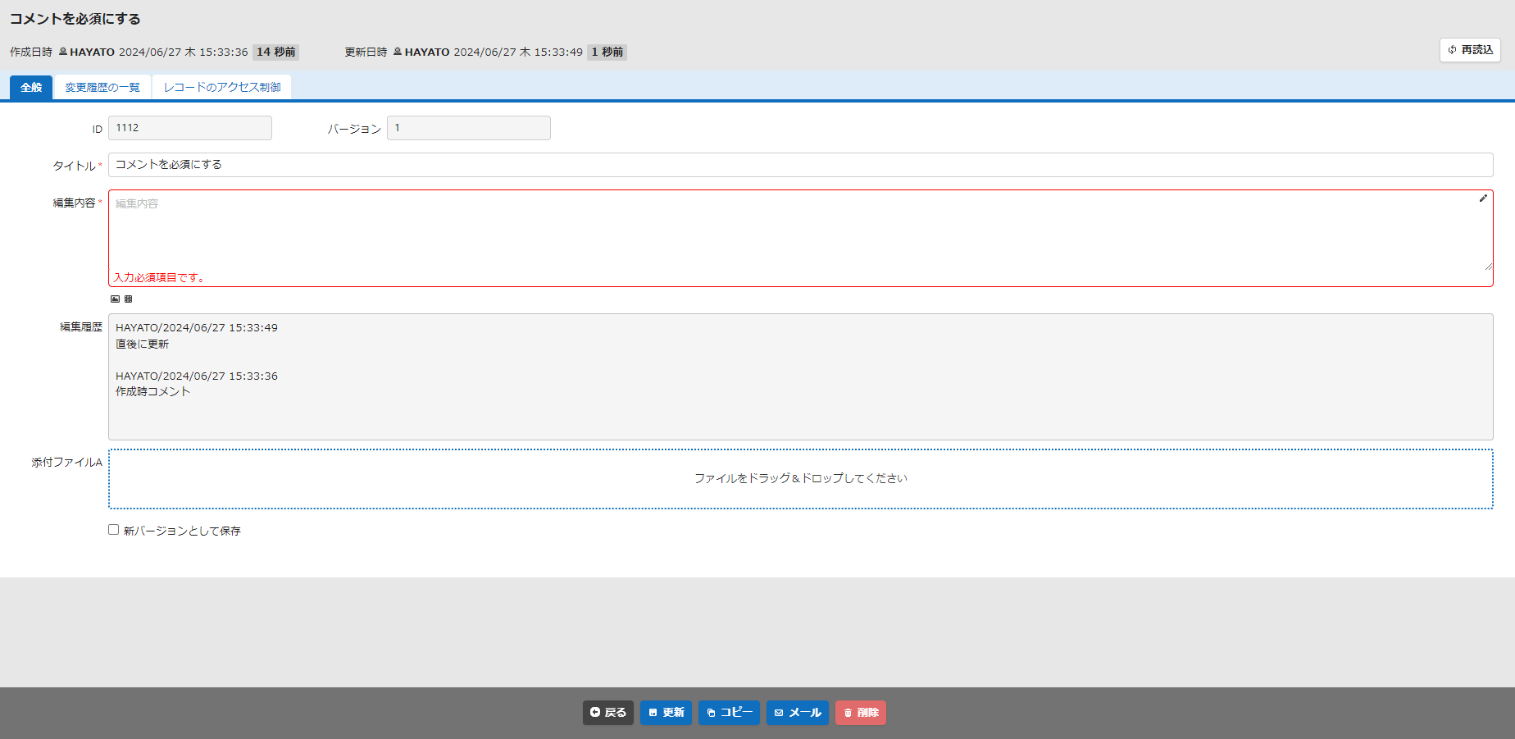Click the コピー copy button

tap(729, 713)
